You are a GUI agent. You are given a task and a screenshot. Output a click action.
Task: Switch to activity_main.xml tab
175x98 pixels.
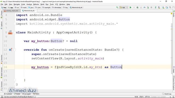(12, 11)
